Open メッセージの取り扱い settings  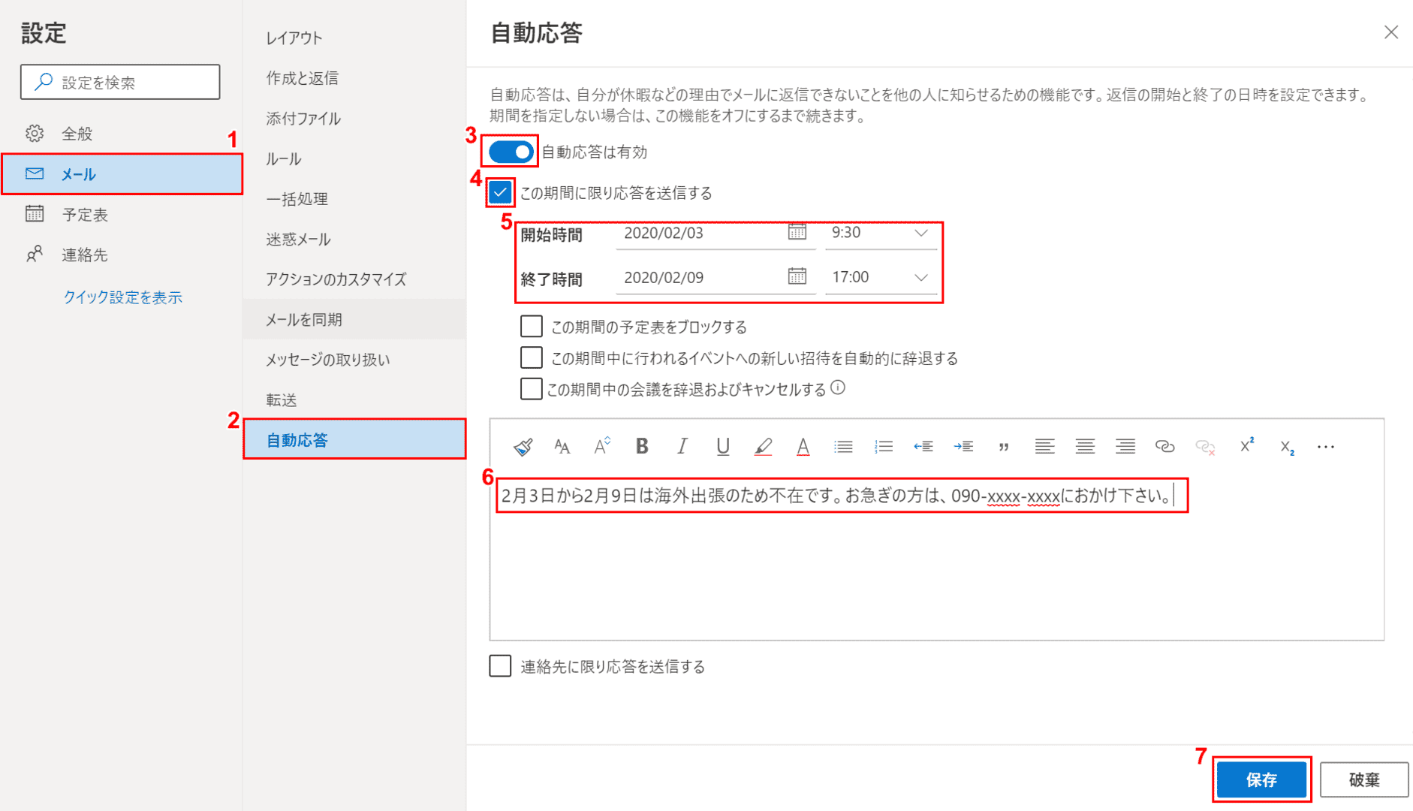pyautogui.click(x=354, y=360)
